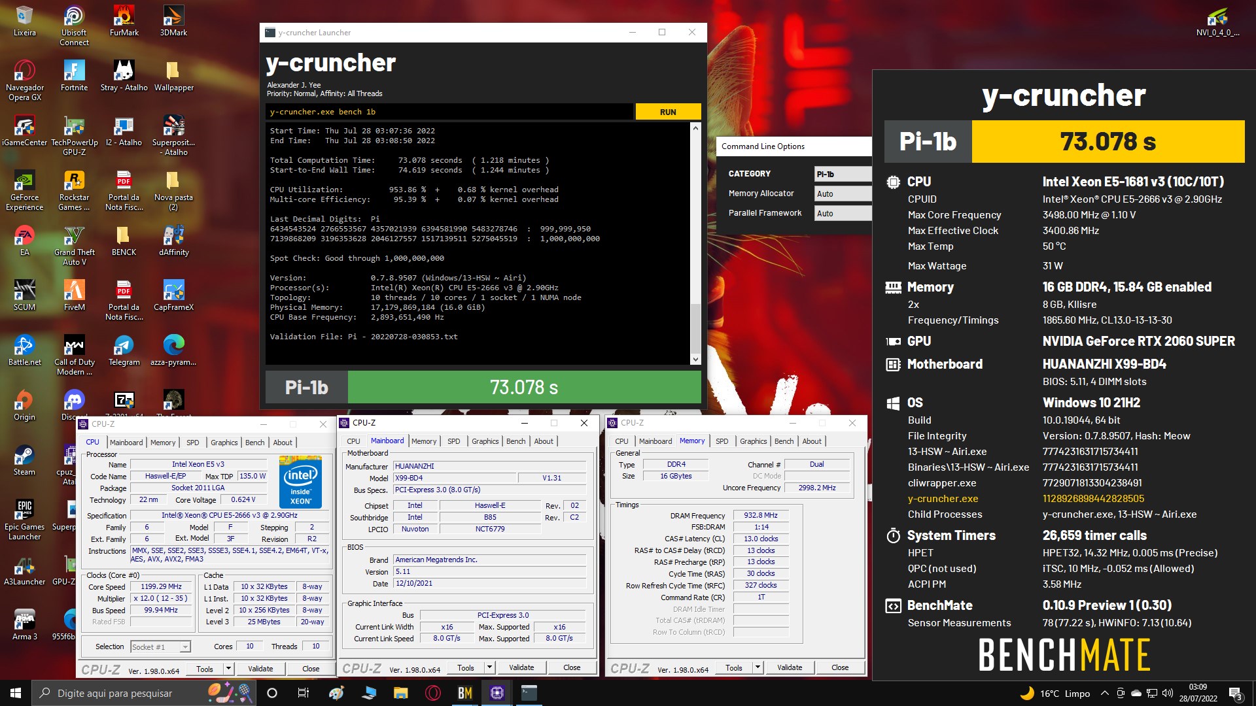Launch Opera GX browser shortcut
Viewport: 1256px width, 706px height.
click(24, 80)
